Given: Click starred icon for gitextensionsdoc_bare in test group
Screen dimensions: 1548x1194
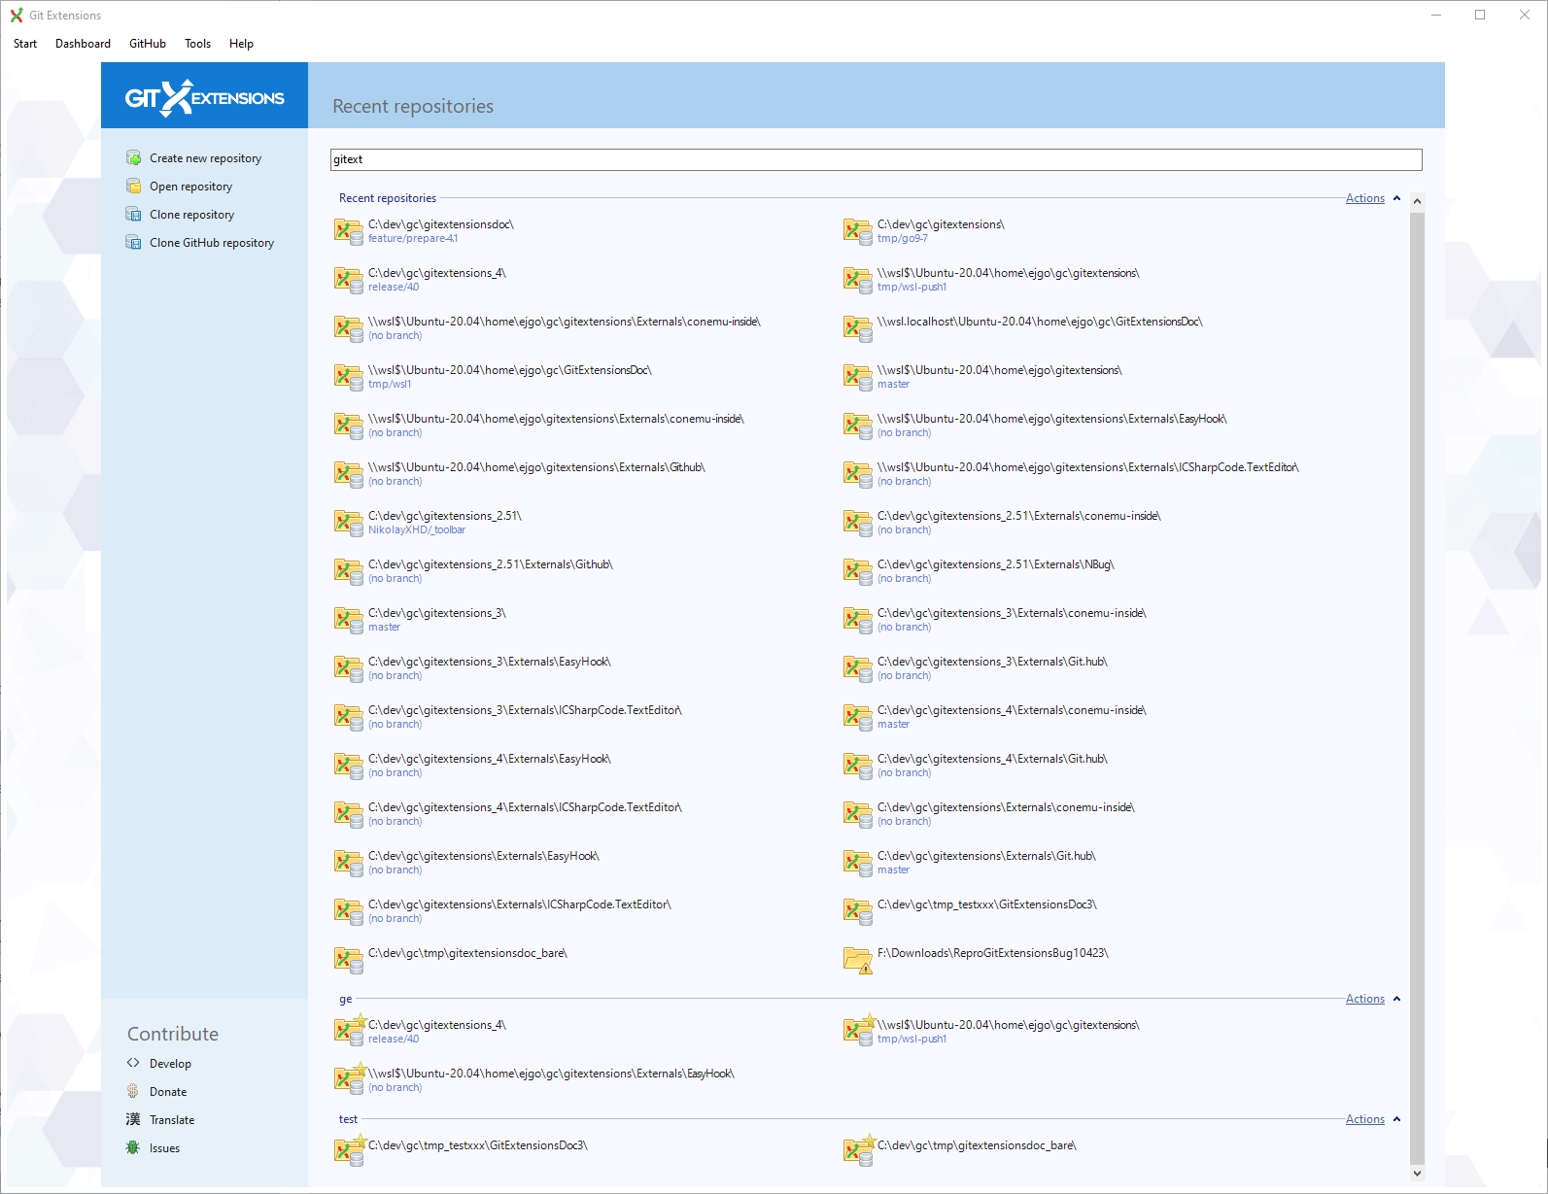Looking at the screenshot, I should point(859,1150).
